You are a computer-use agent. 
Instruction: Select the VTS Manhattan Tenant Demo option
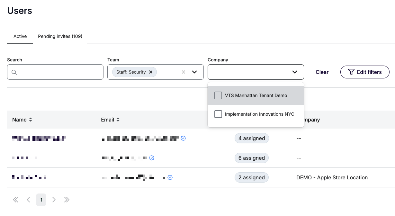256,95
